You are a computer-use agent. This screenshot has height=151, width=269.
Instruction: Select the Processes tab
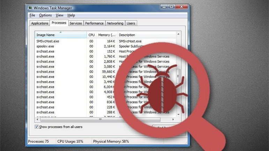59,23
